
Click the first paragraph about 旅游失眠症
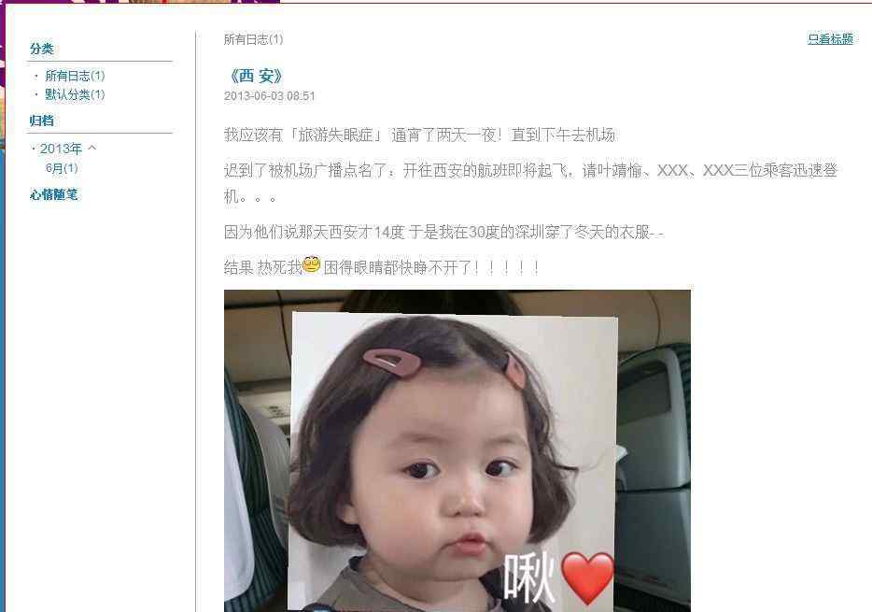pos(419,135)
